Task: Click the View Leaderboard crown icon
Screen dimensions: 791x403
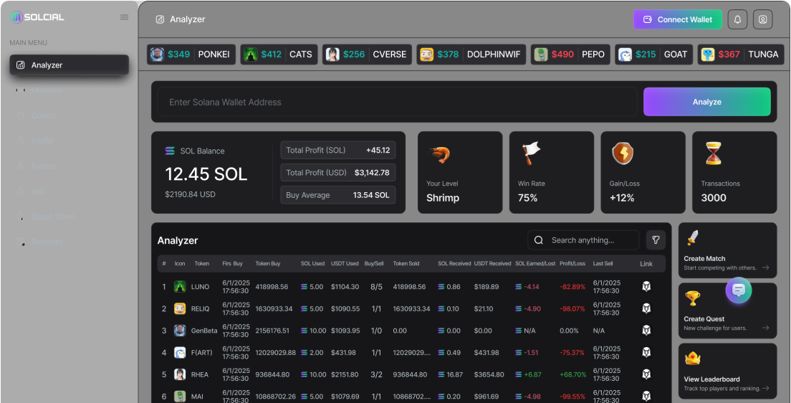Action: point(693,359)
